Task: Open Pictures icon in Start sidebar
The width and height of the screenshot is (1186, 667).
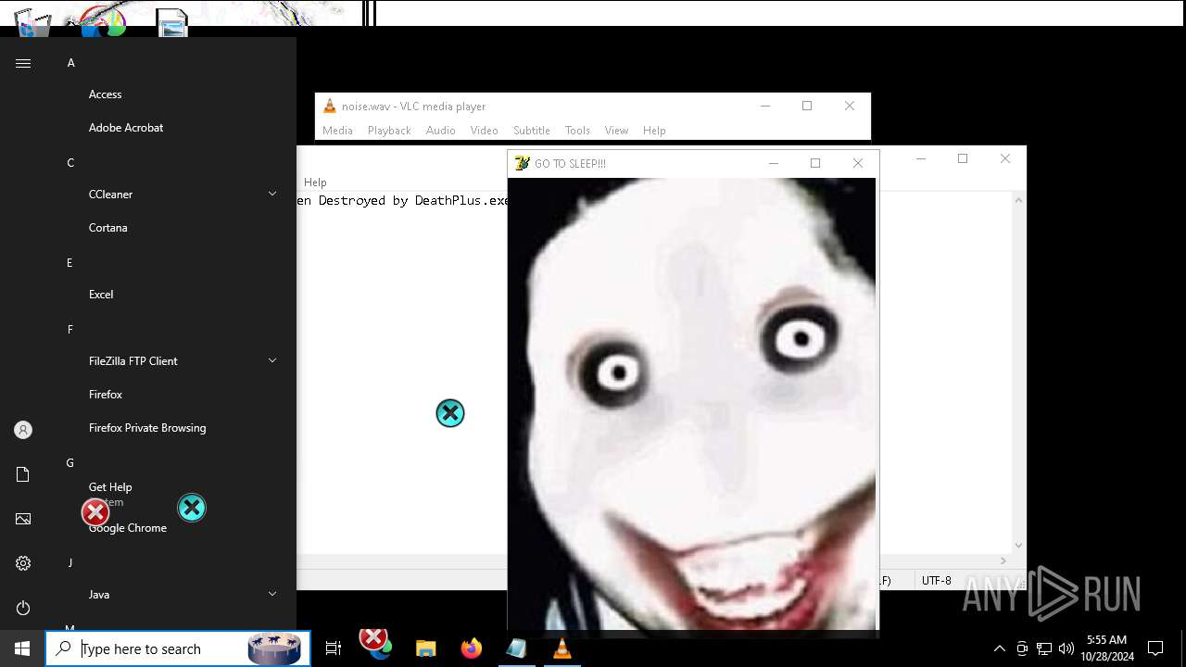Action: coord(23,519)
